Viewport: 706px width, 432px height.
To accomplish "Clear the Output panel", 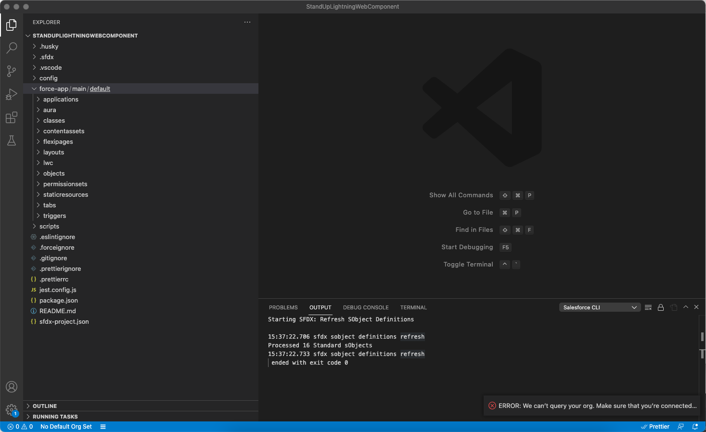I will click(648, 307).
